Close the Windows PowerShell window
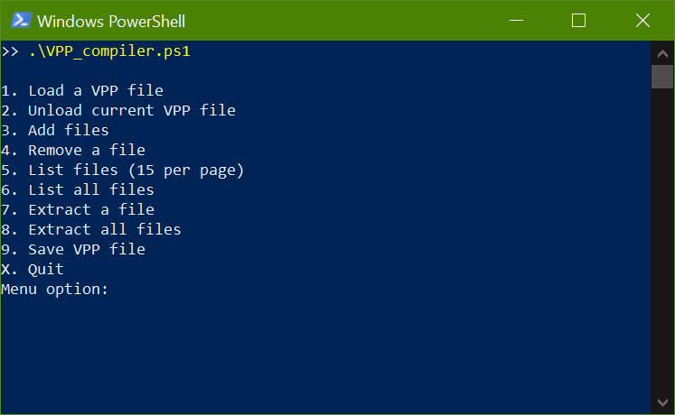The width and height of the screenshot is (675, 415). click(x=642, y=20)
